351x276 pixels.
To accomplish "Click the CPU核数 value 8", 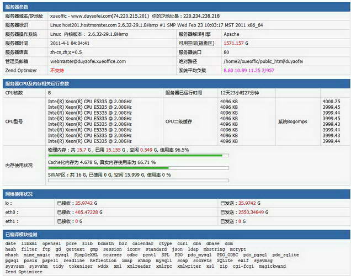I will [x=49, y=93].
